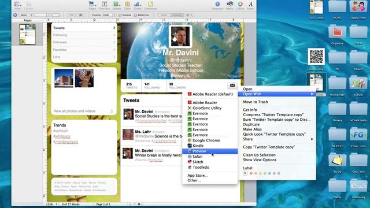Screen dimensions: 370x208
Task: Select Adobe Reader (default) in the submenu
Action: tap(210, 94)
